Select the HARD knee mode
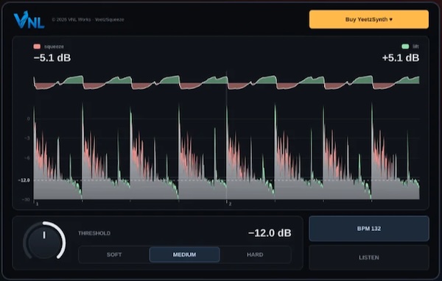442x281 pixels. coord(255,255)
